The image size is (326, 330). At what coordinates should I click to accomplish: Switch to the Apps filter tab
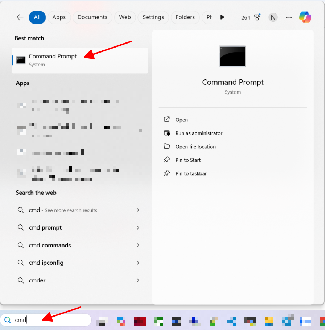(x=59, y=17)
